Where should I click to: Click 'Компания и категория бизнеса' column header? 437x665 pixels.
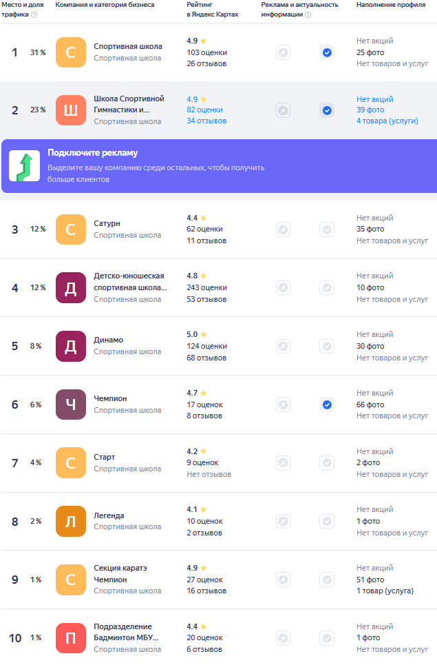click(x=105, y=5)
